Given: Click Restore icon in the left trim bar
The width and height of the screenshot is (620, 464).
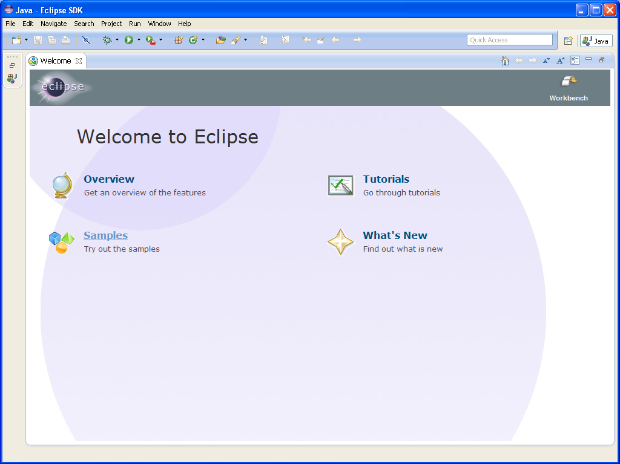Looking at the screenshot, I should tap(12, 65).
